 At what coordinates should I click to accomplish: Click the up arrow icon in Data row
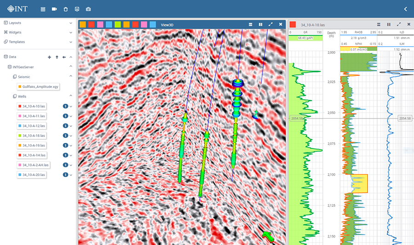point(57,57)
